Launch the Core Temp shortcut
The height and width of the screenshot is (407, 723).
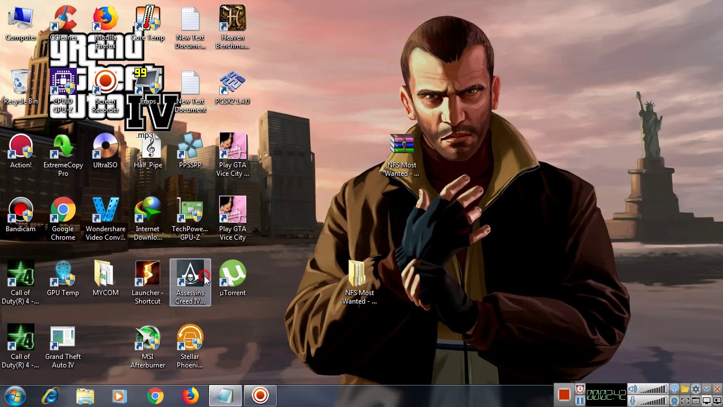click(x=148, y=24)
